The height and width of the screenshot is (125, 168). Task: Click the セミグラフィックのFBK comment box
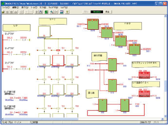pos(146,64)
